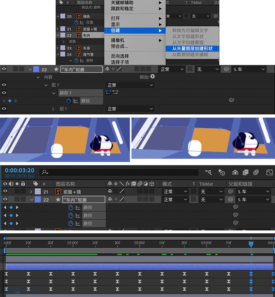This screenshot has width=275, height=297.
Task: Click the AI file icon of 车身 layer
Action: [x=79, y=48]
